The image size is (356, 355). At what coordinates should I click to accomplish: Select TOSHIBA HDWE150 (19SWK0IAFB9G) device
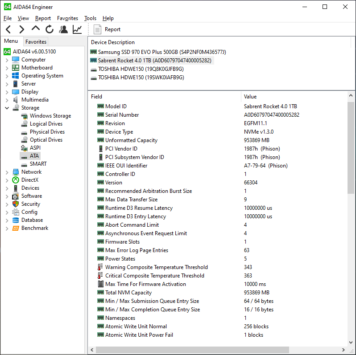point(141,78)
